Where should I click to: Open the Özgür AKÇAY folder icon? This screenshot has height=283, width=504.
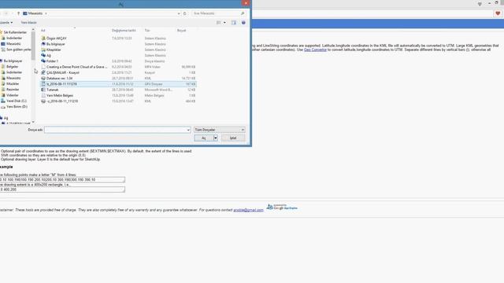click(x=43, y=39)
